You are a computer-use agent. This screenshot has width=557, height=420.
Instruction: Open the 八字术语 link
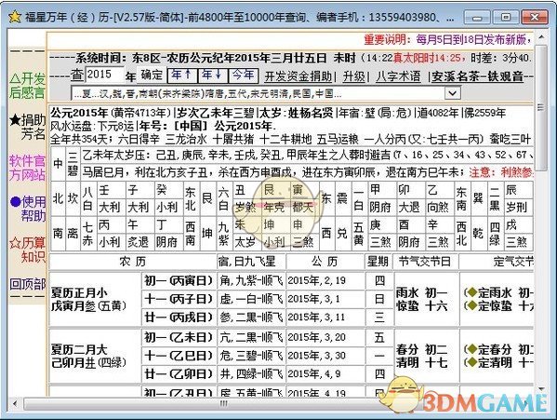(x=398, y=76)
